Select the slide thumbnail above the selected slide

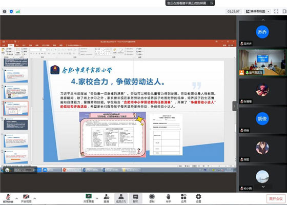coord(16,92)
